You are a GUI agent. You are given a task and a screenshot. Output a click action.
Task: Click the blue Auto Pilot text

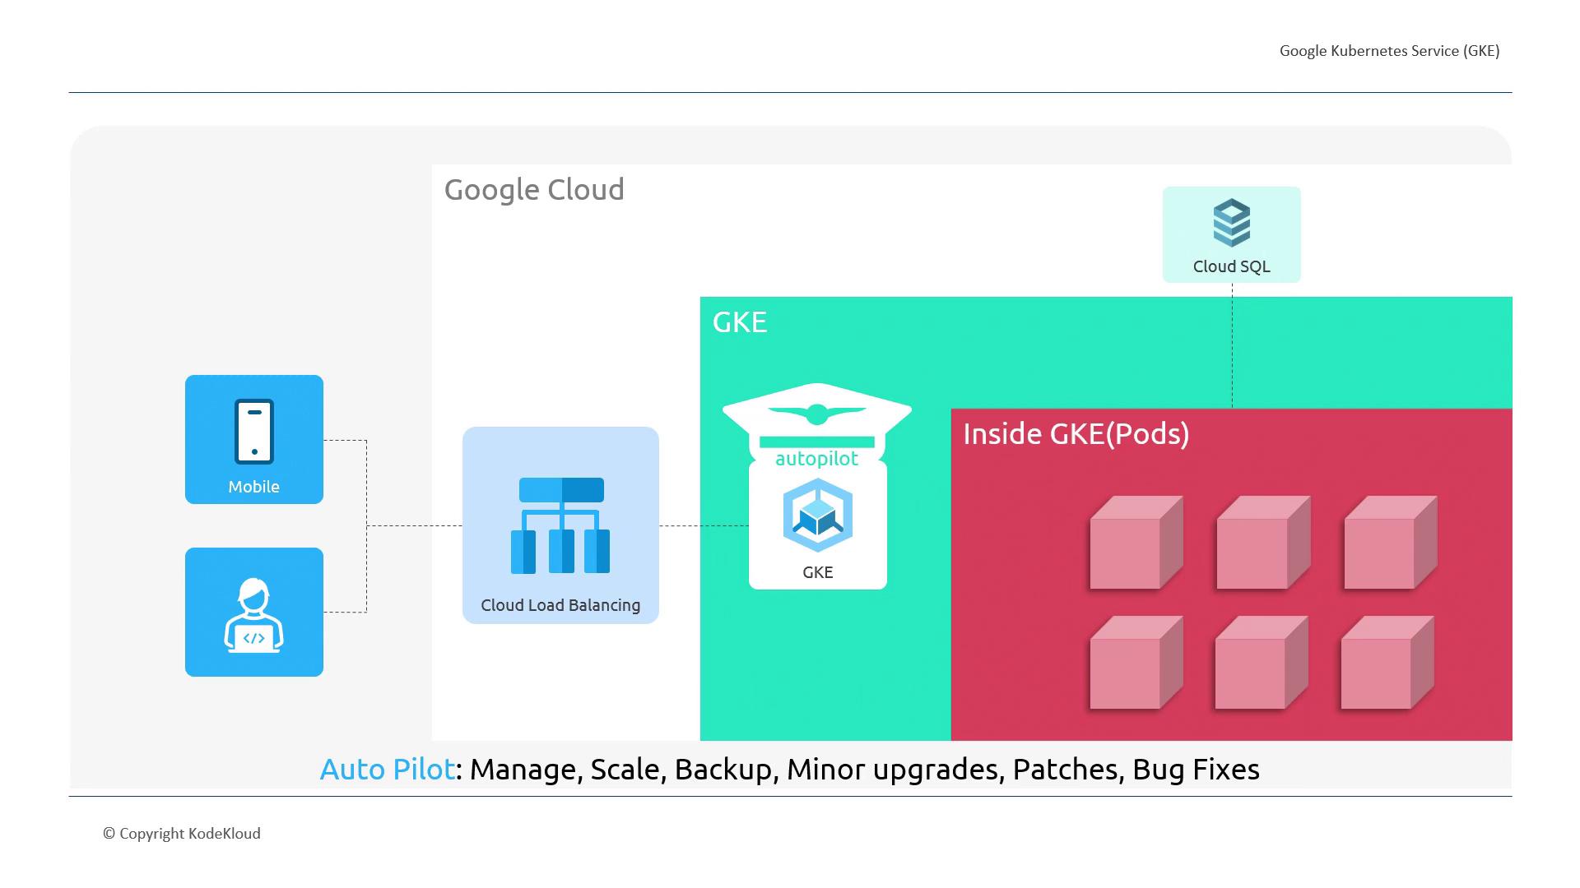387,770
